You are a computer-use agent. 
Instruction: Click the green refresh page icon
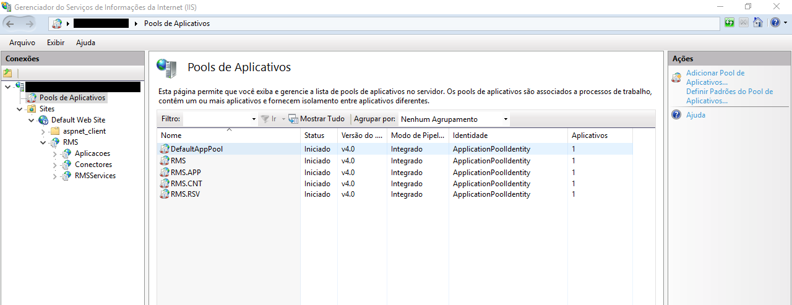[730, 23]
